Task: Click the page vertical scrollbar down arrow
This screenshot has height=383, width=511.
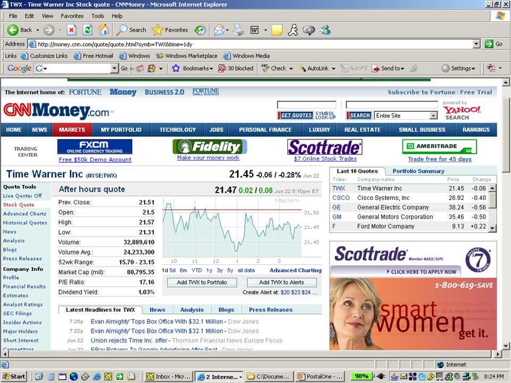Action: click(506, 346)
